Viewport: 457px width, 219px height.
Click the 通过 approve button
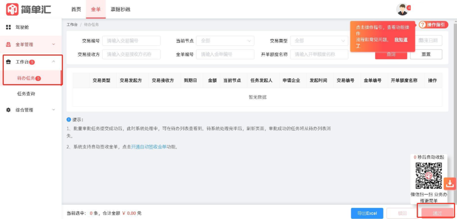[437, 213]
